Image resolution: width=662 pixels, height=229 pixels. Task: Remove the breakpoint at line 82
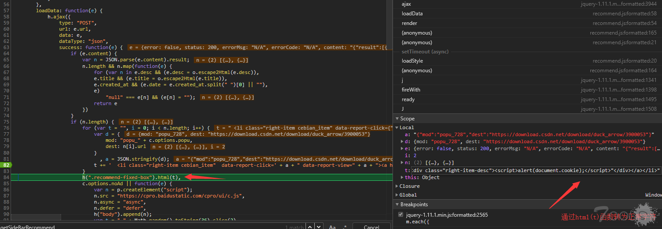tap(7, 165)
